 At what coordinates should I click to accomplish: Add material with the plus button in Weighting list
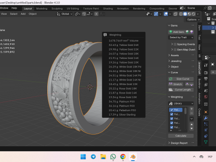tap(192, 109)
